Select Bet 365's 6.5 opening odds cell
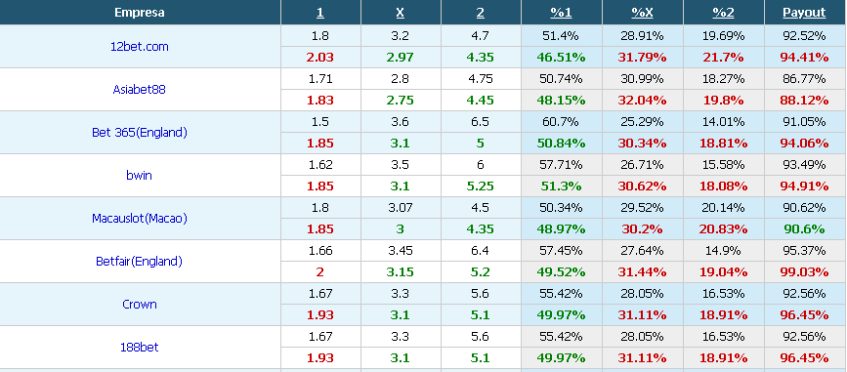 pos(481,122)
